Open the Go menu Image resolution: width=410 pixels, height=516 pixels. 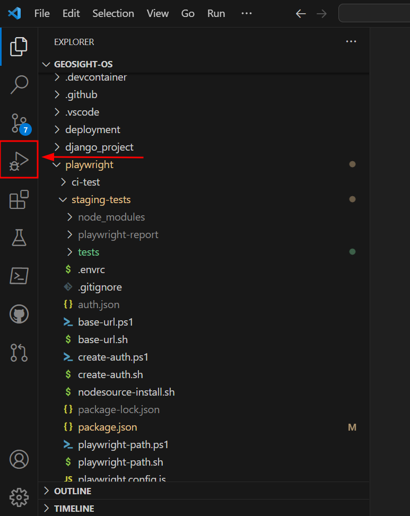click(x=188, y=13)
